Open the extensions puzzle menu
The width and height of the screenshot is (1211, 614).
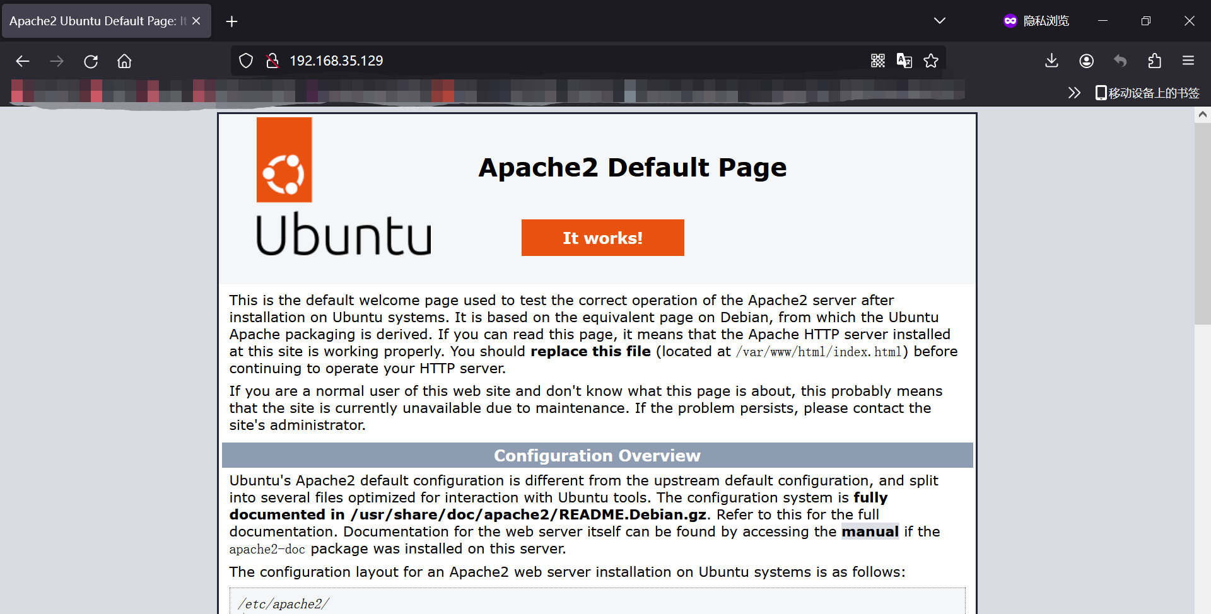tap(1154, 61)
